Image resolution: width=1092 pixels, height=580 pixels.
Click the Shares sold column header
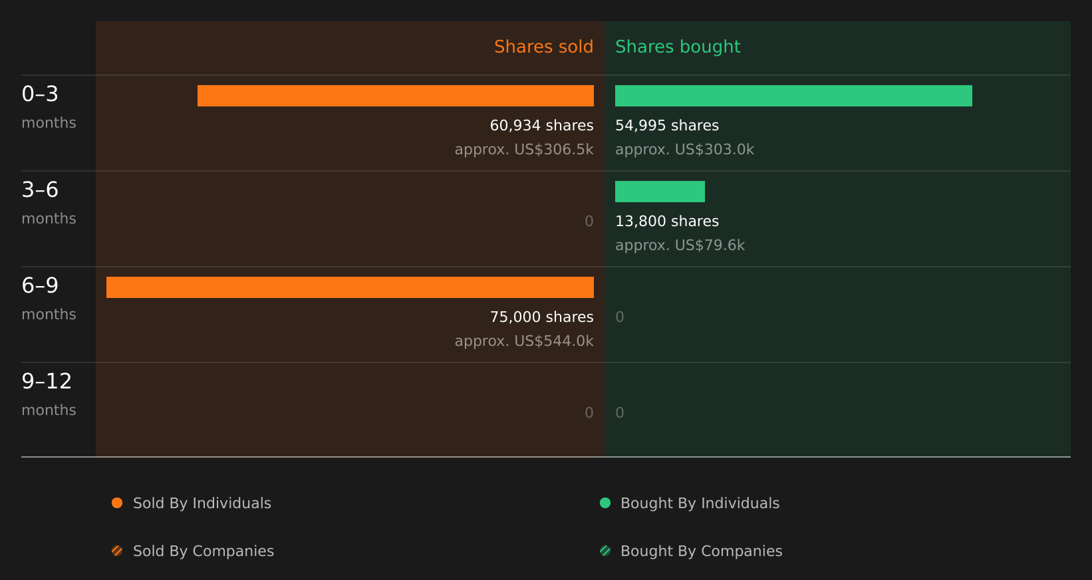click(x=543, y=47)
